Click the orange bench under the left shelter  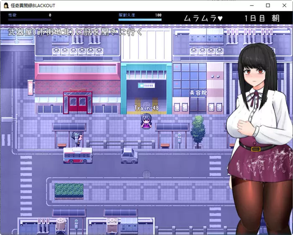tap(62, 146)
